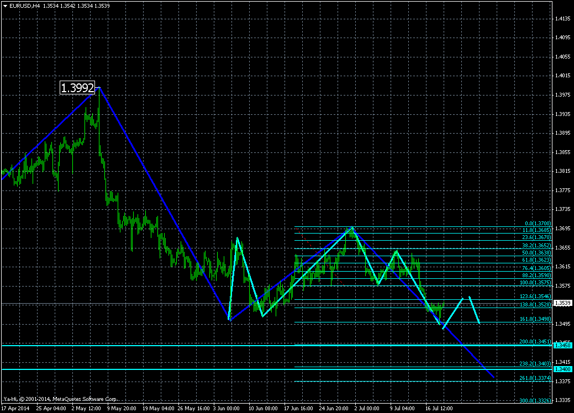Select the 1.3992 price label box

pos(77,88)
